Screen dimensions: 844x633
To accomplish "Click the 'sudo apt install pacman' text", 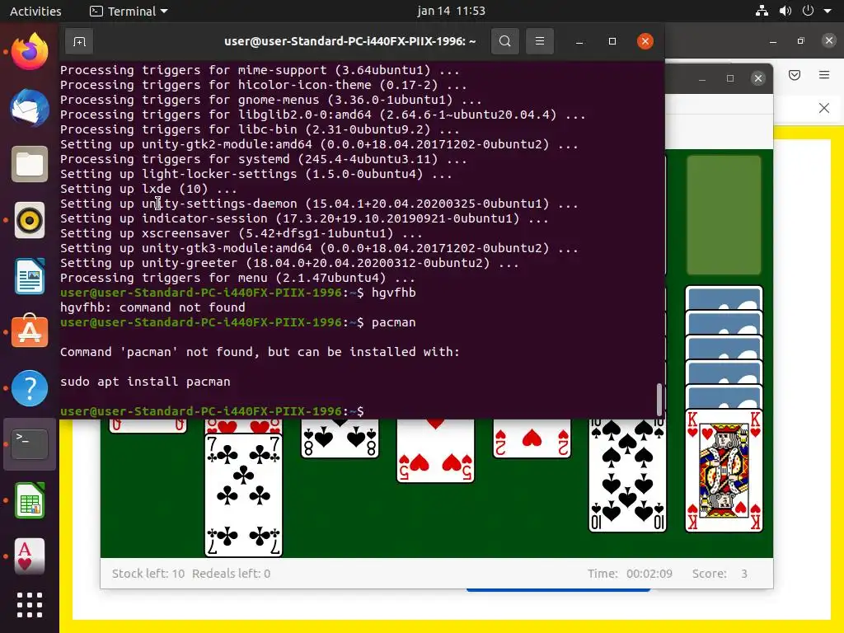I will click(145, 382).
